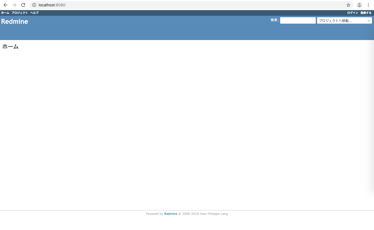The width and height of the screenshot is (374, 230).
Task: Click the 検索: label link
Action: 275,20
